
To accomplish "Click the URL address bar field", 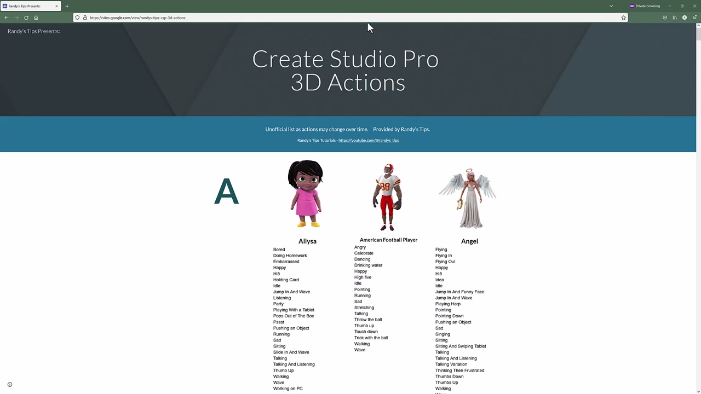I will pyautogui.click(x=350, y=18).
